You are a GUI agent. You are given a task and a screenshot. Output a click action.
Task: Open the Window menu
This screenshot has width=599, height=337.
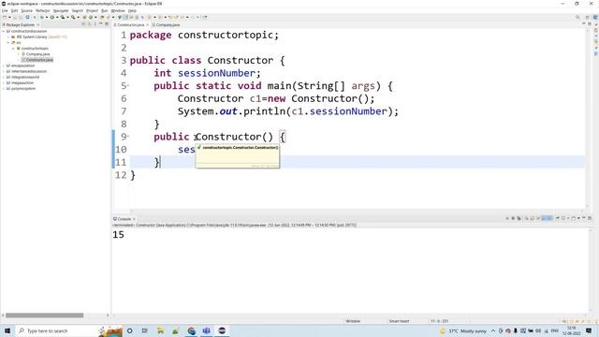tap(118, 10)
